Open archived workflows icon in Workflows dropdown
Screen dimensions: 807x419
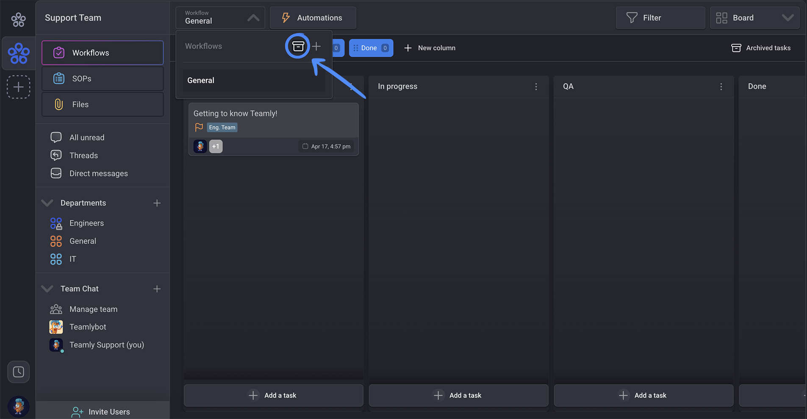(x=298, y=46)
